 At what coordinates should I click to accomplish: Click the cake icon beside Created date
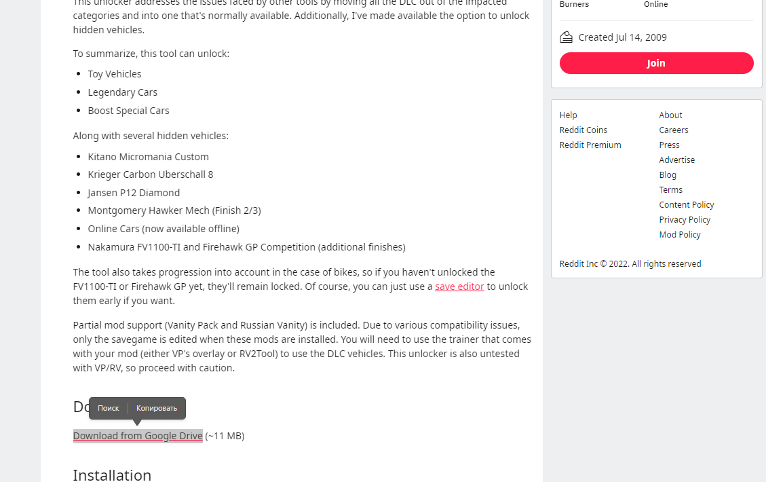point(566,37)
